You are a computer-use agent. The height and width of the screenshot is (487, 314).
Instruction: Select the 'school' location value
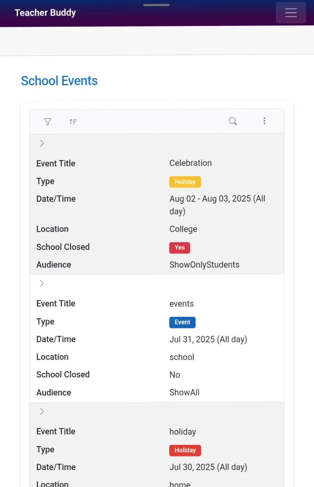point(182,357)
